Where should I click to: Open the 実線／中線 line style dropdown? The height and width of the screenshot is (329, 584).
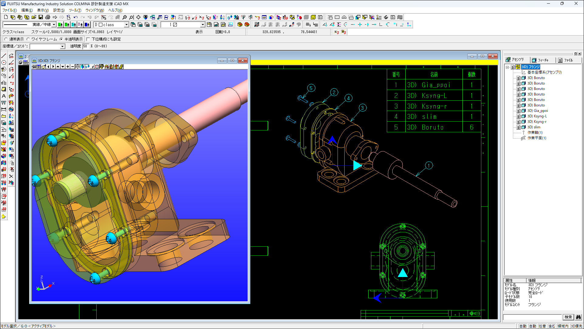click(x=54, y=24)
